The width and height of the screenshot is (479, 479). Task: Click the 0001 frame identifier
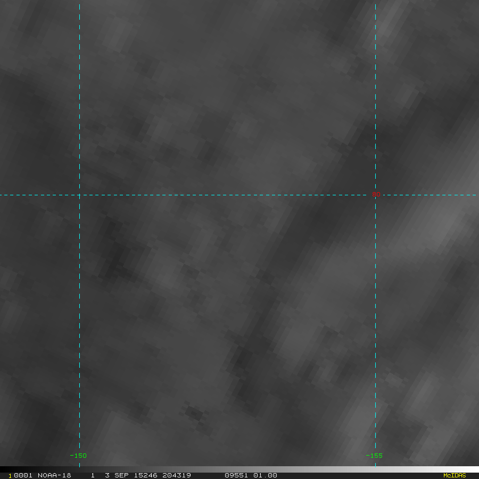click(23, 475)
